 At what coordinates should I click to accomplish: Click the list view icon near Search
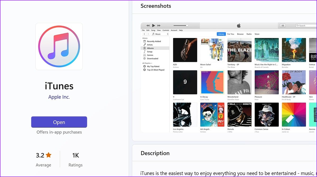pos(283,26)
